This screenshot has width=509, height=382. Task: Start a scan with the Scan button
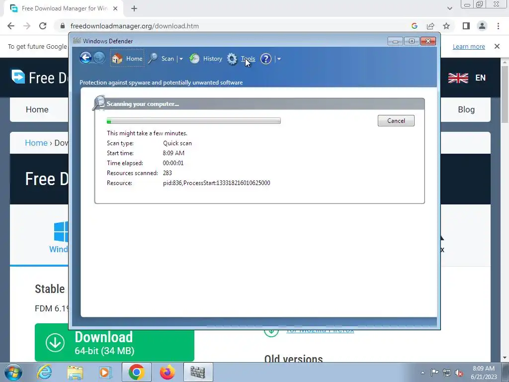pyautogui.click(x=162, y=59)
